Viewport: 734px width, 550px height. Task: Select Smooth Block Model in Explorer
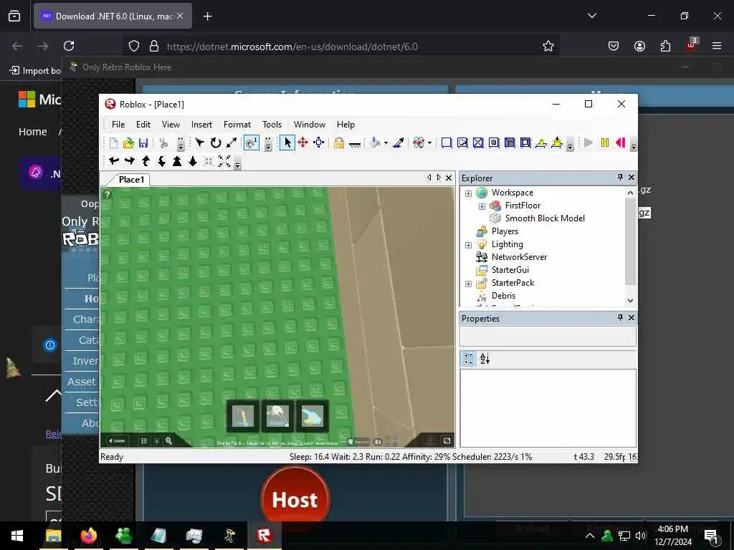coord(545,218)
